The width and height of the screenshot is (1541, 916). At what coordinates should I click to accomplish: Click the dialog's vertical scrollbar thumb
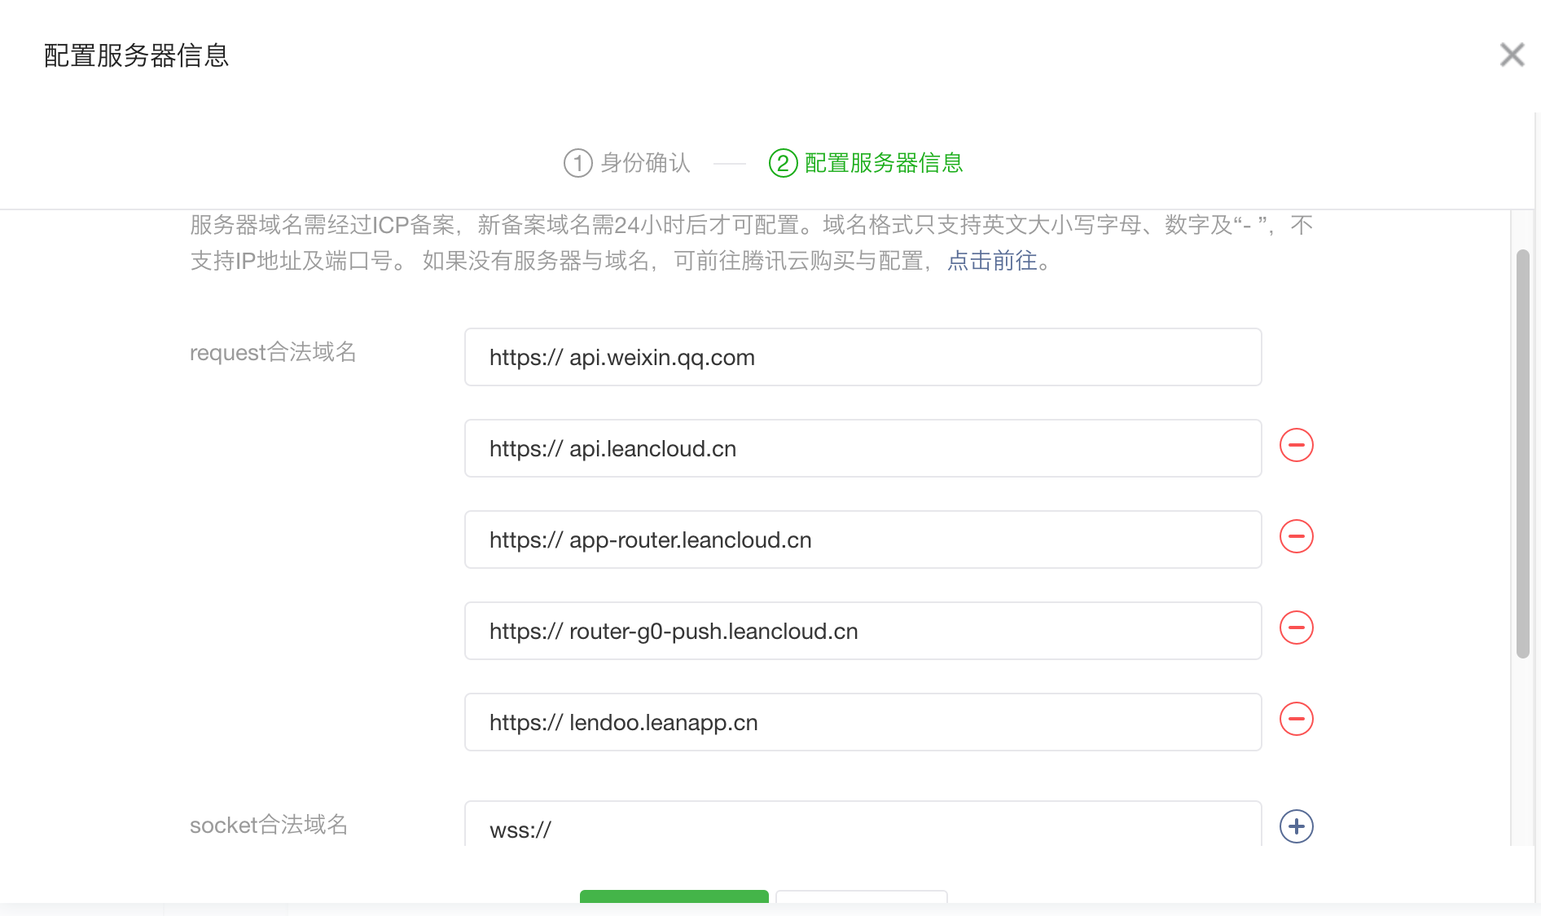click(x=1522, y=453)
